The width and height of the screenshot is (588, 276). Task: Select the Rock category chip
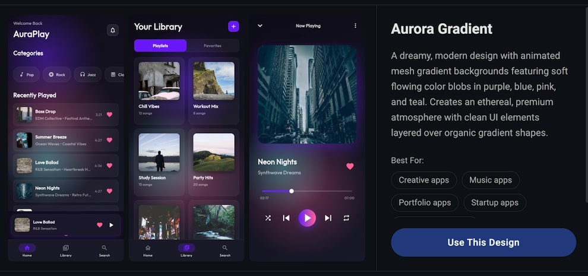coord(56,74)
